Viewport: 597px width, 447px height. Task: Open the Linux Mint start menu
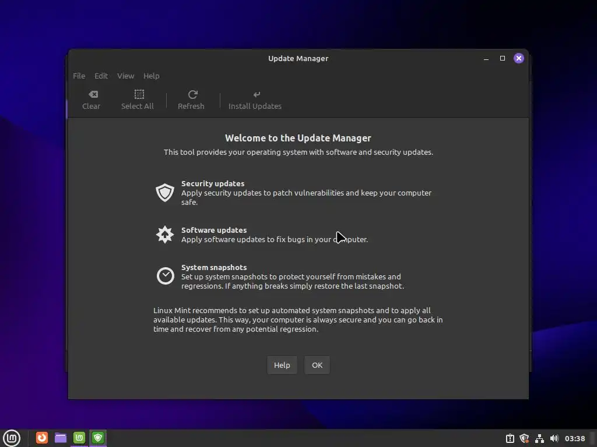(x=12, y=438)
